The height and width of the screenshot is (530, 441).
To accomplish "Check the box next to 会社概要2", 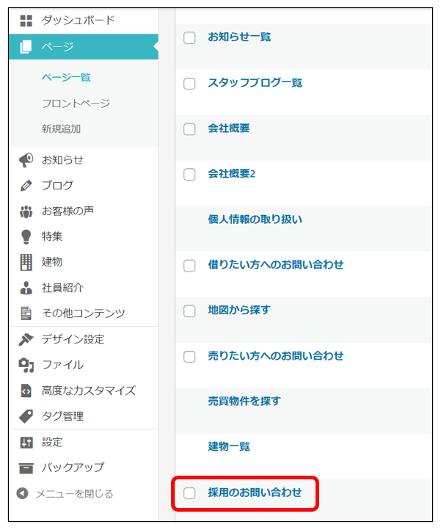I will [x=189, y=175].
